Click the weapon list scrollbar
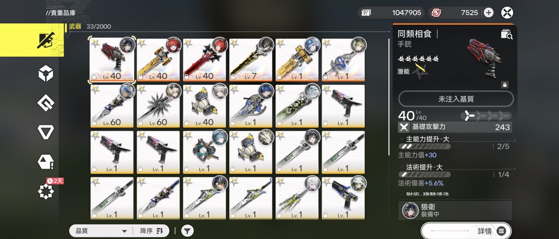The width and height of the screenshot is (559, 239). [389, 97]
